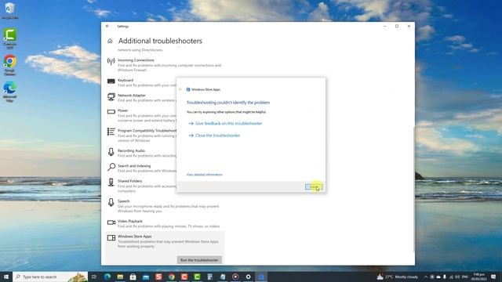Open Microsoft Edge desktop shortcut

tap(9, 92)
